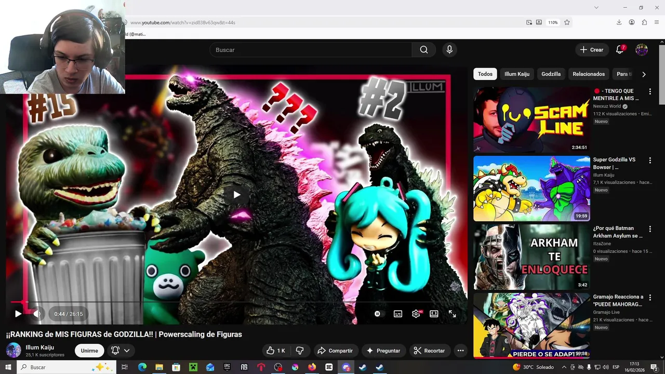The width and height of the screenshot is (665, 374).
Task: Expand notification preferences bell dropdown
Action: [x=120, y=351]
